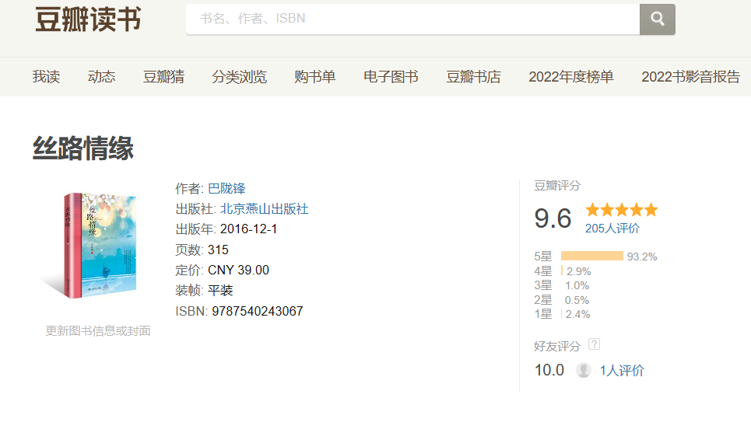Open 豆瓣书店 in the navigation
The width and height of the screenshot is (751, 426).
coord(473,77)
